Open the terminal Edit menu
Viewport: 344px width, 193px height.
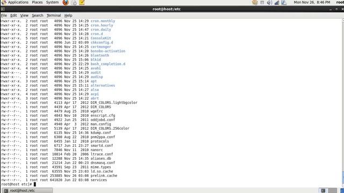(13, 16)
